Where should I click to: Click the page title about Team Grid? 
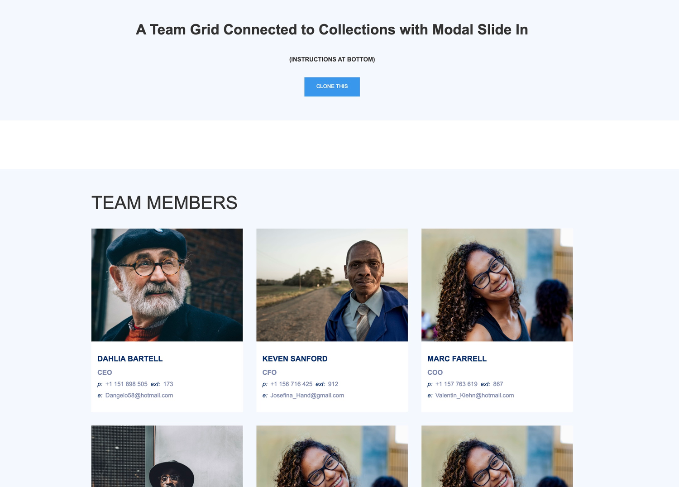332,29
